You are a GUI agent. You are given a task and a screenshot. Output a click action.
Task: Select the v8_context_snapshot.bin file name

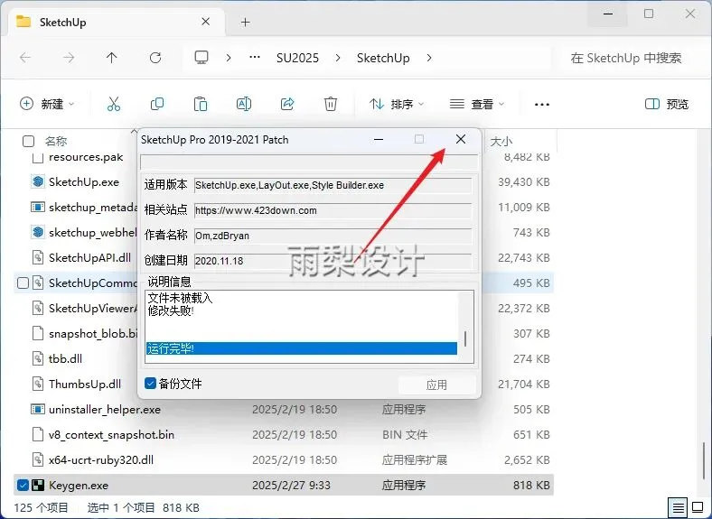click(111, 434)
